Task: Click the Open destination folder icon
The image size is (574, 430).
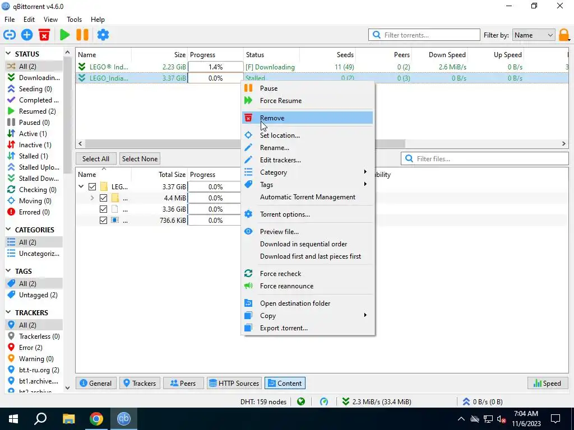Action: click(x=248, y=303)
